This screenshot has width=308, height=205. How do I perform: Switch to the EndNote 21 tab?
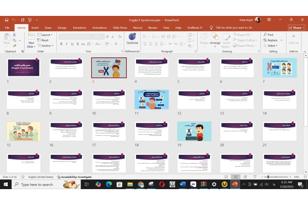pos(195,28)
